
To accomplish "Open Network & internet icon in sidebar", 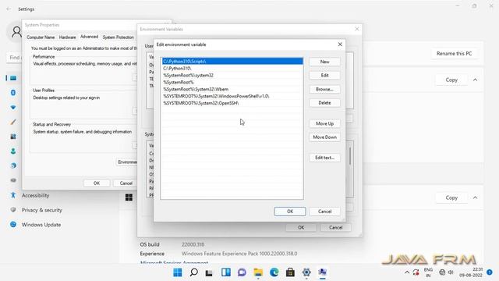I will click(13, 108).
